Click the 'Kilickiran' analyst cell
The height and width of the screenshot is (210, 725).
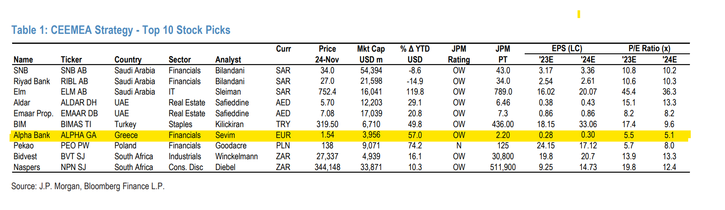tap(229, 124)
